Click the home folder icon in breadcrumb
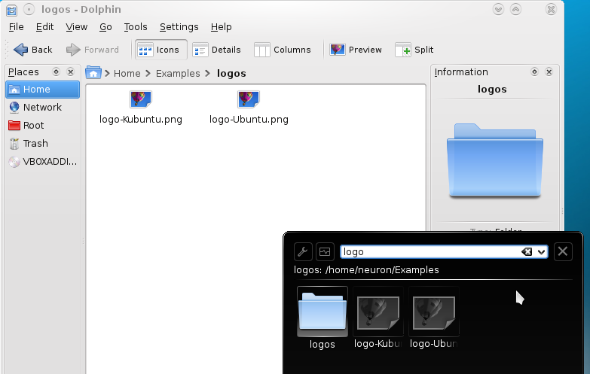The height and width of the screenshot is (374, 590). click(x=93, y=72)
